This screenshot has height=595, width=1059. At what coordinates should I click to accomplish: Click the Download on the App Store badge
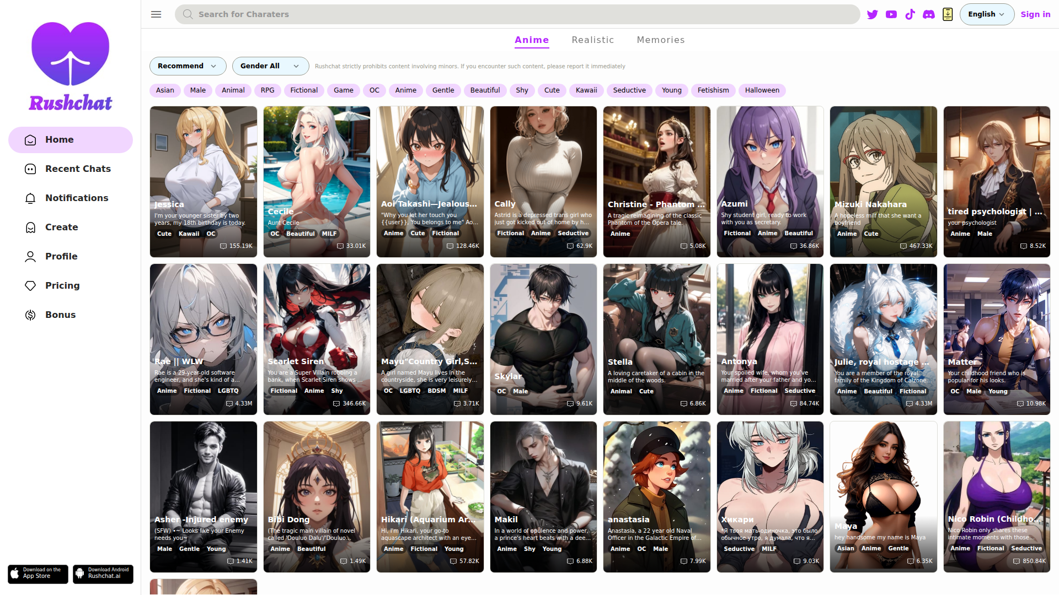point(38,574)
